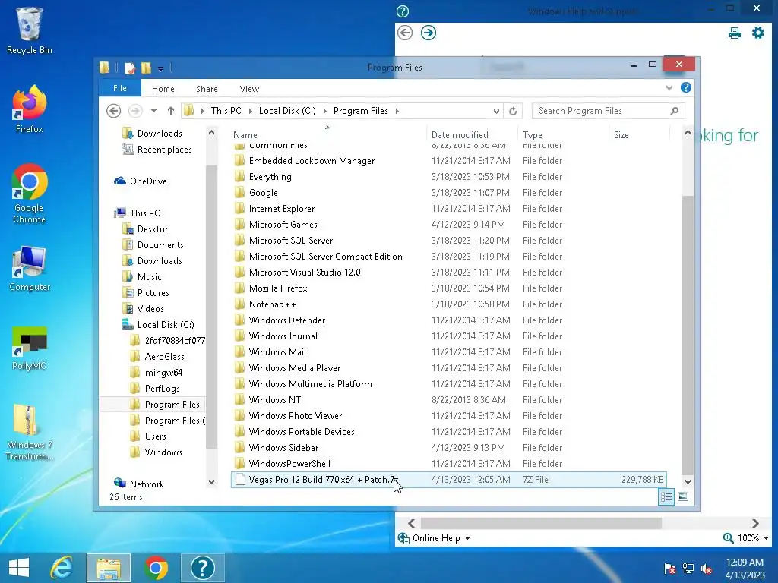Click the muted volume tray icon
Image resolution: width=778 pixels, height=583 pixels.
(707, 569)
